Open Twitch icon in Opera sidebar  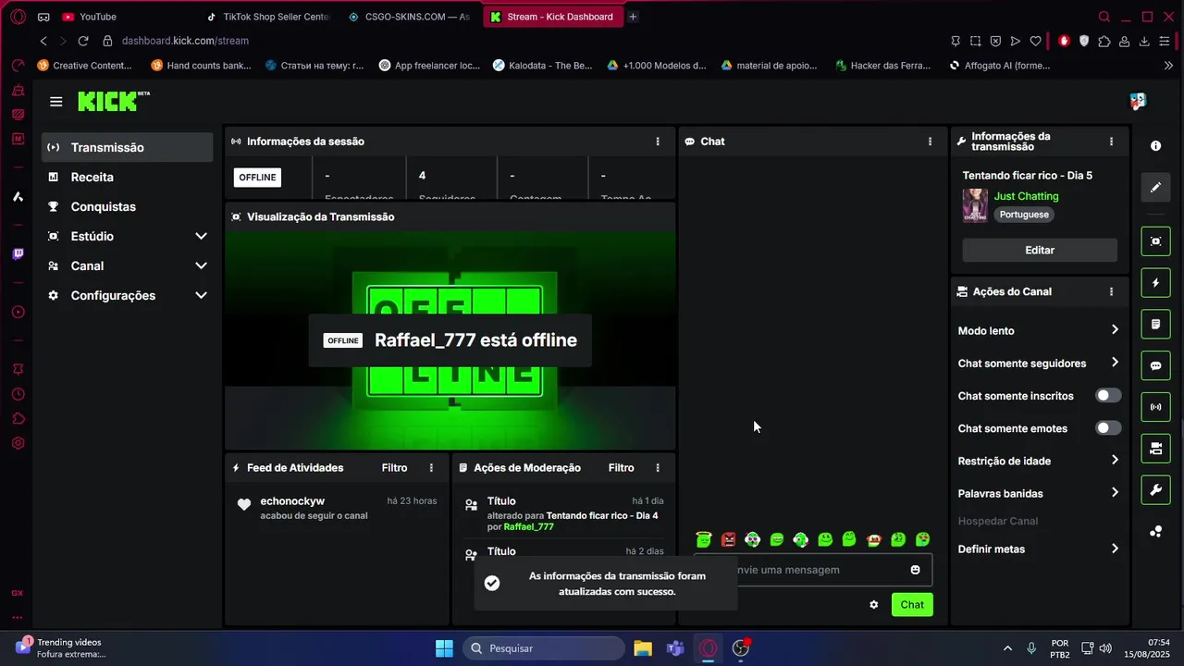[x=18, y=254]
